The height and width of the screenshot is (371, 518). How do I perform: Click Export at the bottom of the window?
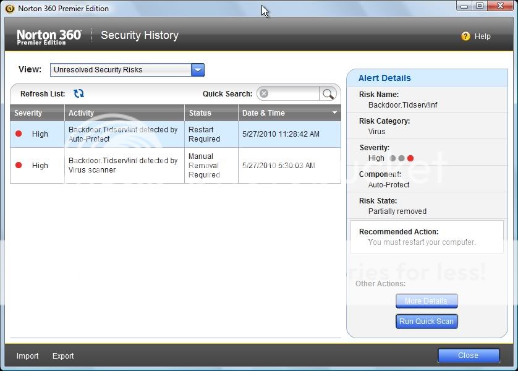62,356
